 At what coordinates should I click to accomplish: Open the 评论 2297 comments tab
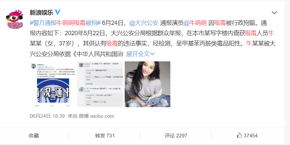point(176,136)
